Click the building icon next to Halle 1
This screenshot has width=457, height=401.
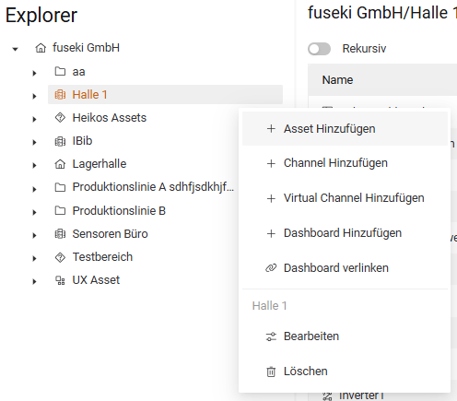click(60, 95)
